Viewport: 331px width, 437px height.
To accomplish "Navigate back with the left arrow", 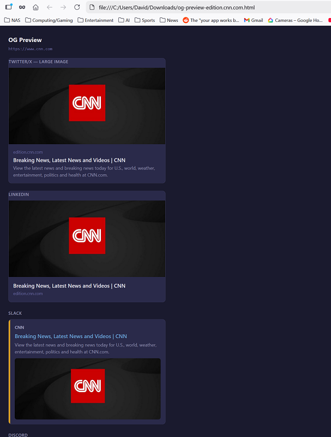I will (50, 7).
